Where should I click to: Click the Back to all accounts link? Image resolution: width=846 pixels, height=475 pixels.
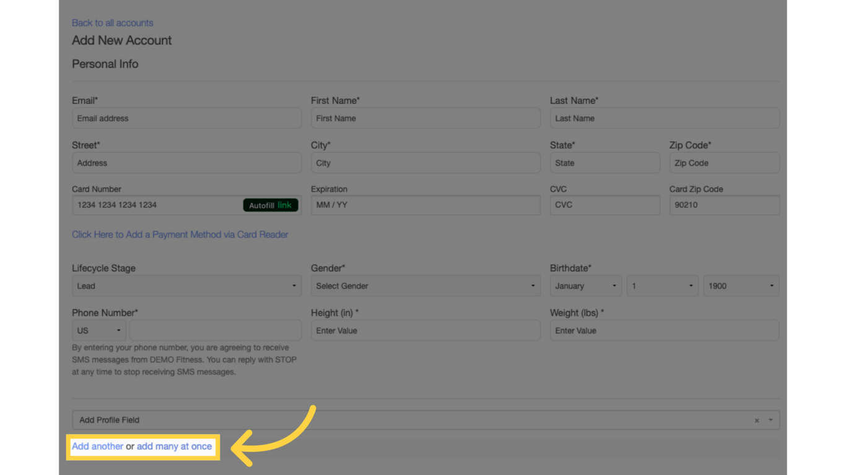point(112,22)
